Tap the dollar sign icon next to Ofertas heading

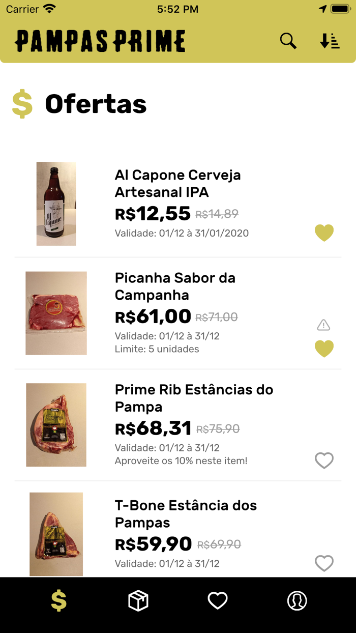(22, 103)
